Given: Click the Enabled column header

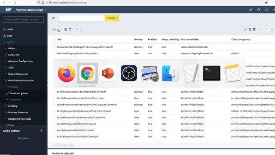Looking at the screenshot, I should point(152,39).
